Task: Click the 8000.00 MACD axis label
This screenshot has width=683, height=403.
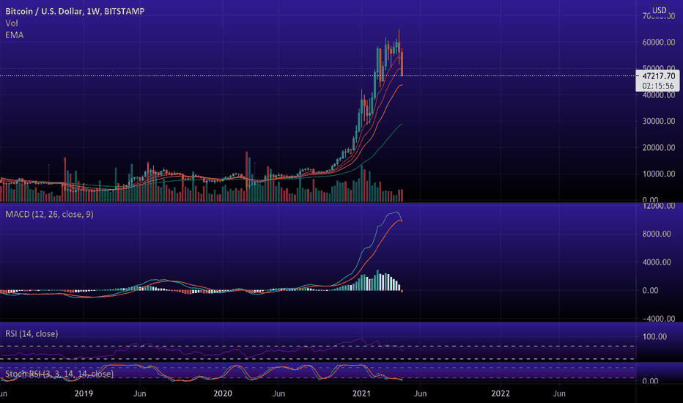Action: (657, 234)
